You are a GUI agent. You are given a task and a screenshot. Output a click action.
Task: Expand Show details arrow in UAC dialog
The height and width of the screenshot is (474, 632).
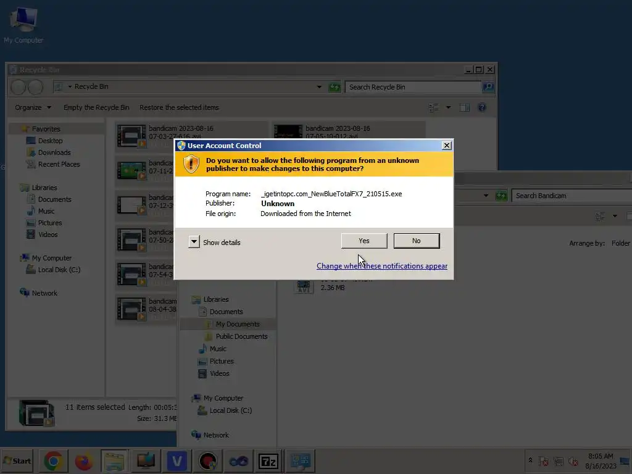pos(194,242)
